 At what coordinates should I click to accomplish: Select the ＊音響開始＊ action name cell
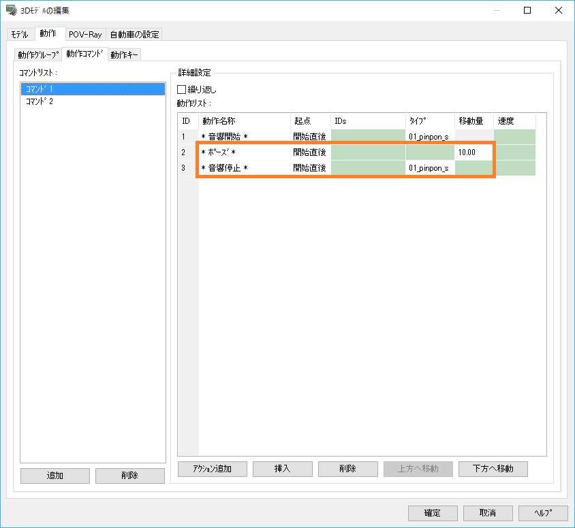point(245,137)
